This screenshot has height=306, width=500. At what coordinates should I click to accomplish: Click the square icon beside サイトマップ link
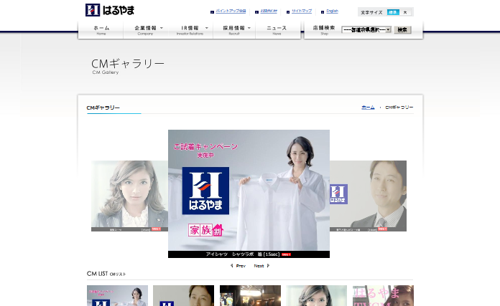click(x=288, y=12)
